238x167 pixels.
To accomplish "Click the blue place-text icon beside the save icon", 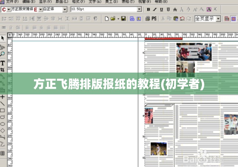I will pyautogui.click(x=132, y=19).
